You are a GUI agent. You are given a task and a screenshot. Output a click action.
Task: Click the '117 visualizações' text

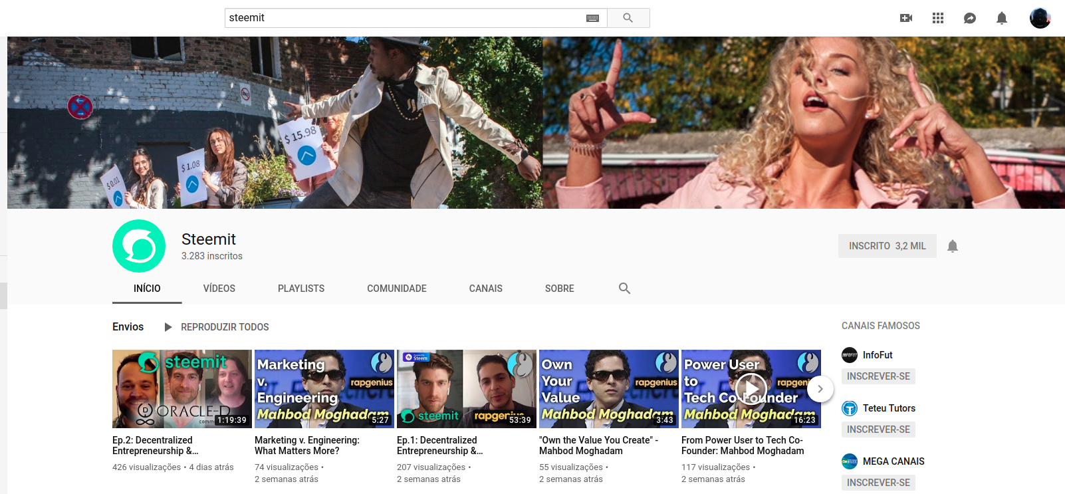pyautogui.click(x=715, y=467)
